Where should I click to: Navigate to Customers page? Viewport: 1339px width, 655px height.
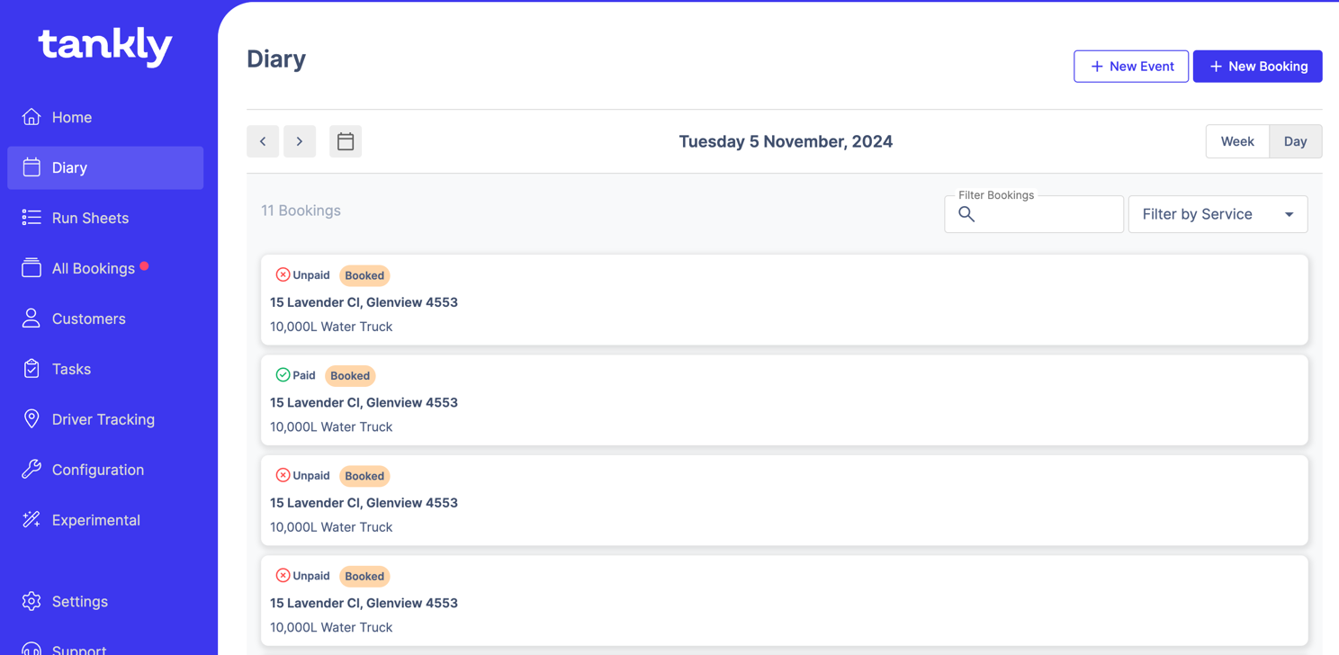[x=88, y=319]
